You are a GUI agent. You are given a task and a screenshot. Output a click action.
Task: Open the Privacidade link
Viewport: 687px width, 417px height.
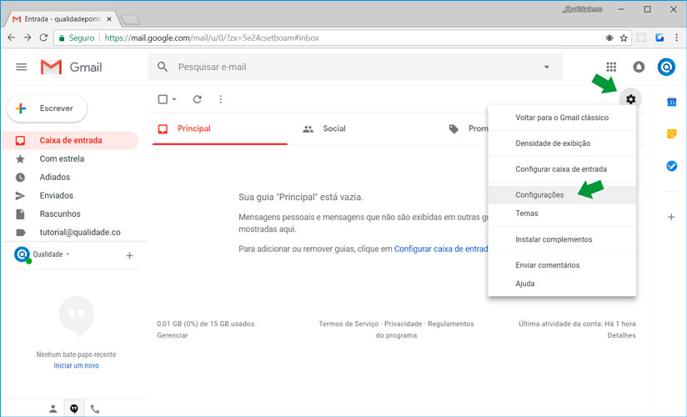[403, 324]
